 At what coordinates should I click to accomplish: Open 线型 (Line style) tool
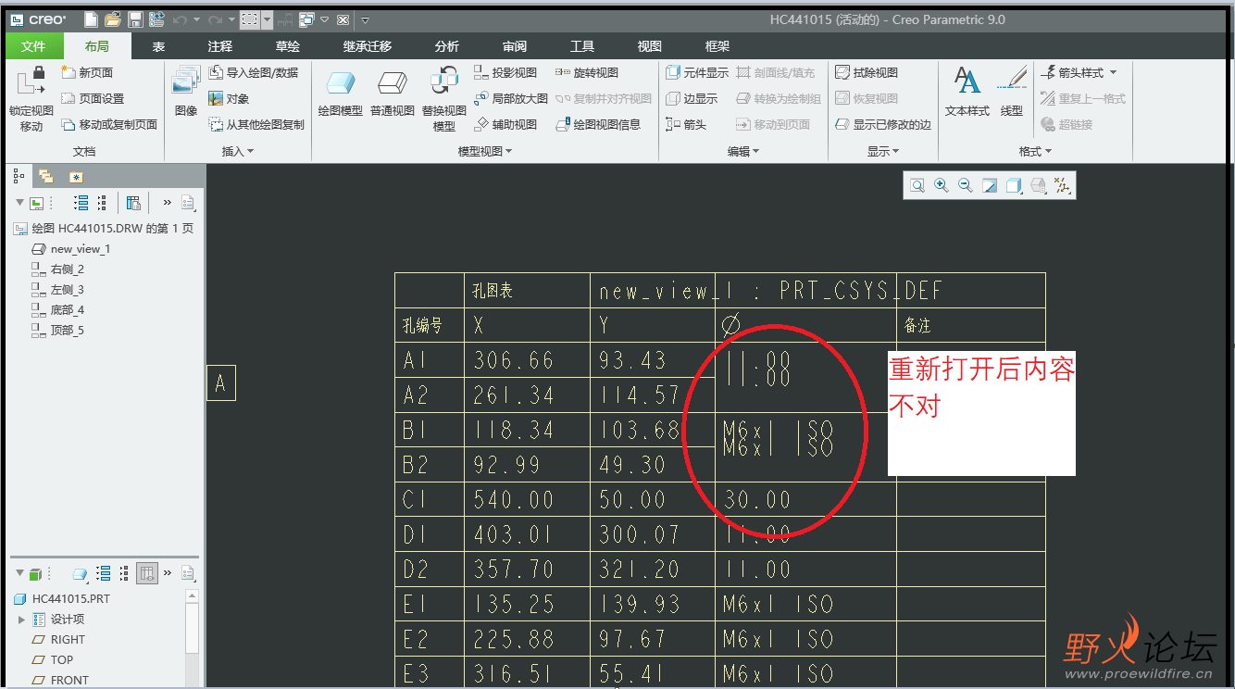pyautogui.click(x=1012, y=91)
